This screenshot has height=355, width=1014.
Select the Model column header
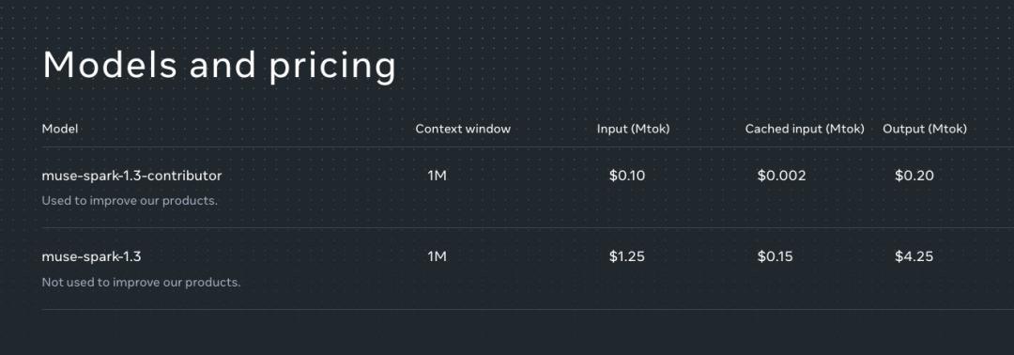(x=60, y=129)
